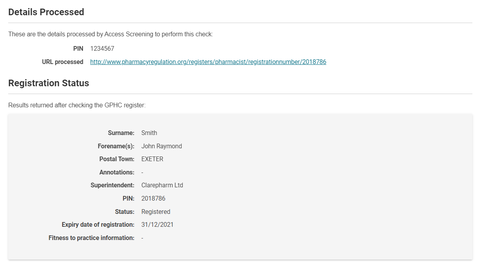Click the Superintendent field label

coord(112,185)
